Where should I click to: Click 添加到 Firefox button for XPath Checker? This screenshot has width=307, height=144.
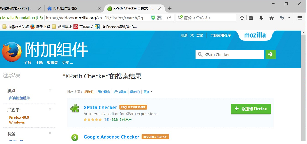(x=251, y=109)
